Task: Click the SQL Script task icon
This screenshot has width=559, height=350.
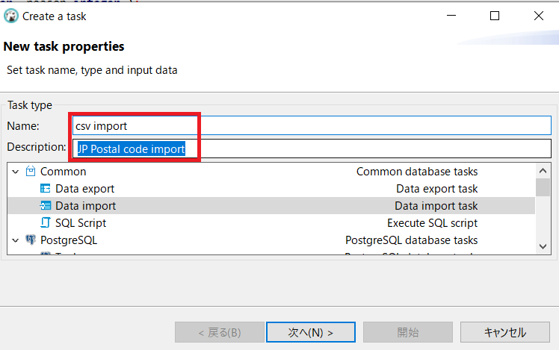Action: pos(46,222)
